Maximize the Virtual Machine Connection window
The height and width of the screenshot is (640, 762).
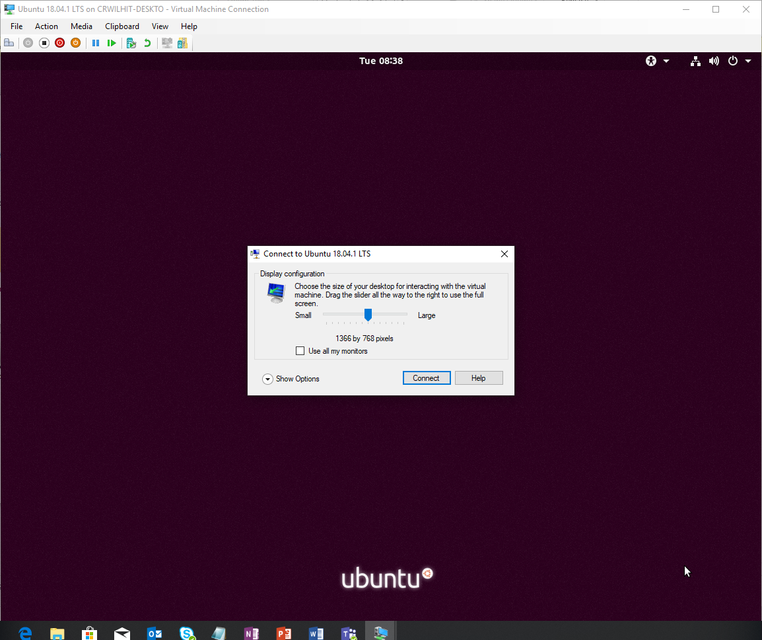point(716,9)
